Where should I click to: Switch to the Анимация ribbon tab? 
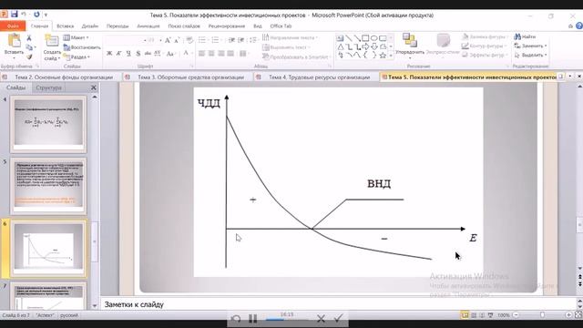[148, 26]
